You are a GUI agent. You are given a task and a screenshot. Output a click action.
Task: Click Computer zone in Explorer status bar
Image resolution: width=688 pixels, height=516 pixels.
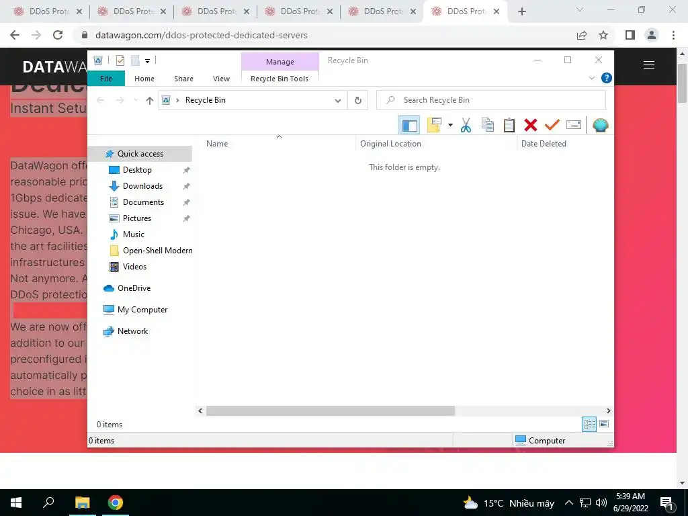[540, 441]
